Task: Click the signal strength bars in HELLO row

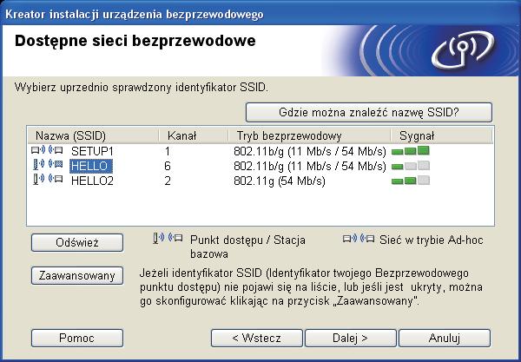Action: [x=411, y=166]
